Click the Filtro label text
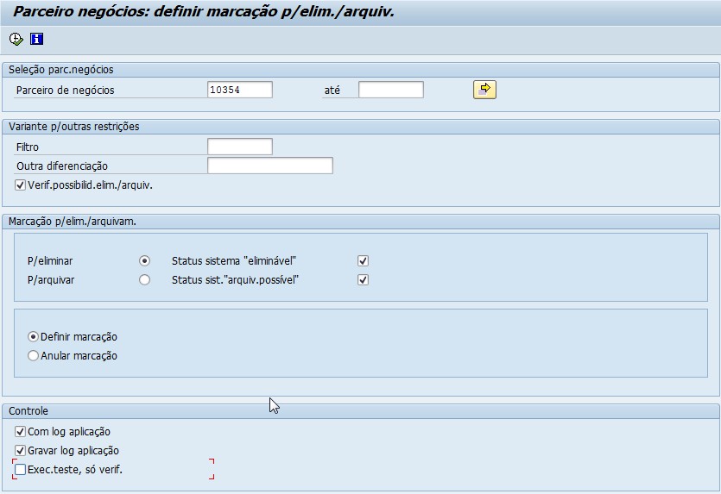 pyautogui.click(x=28, y=147)
